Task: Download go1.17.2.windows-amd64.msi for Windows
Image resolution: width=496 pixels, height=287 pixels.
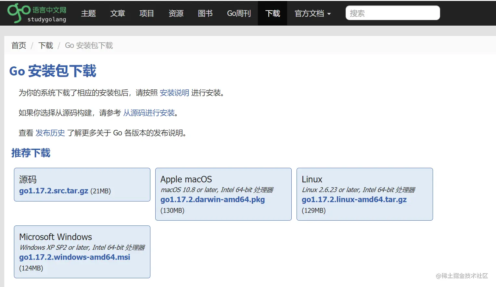Action: [x=75, y=257]
